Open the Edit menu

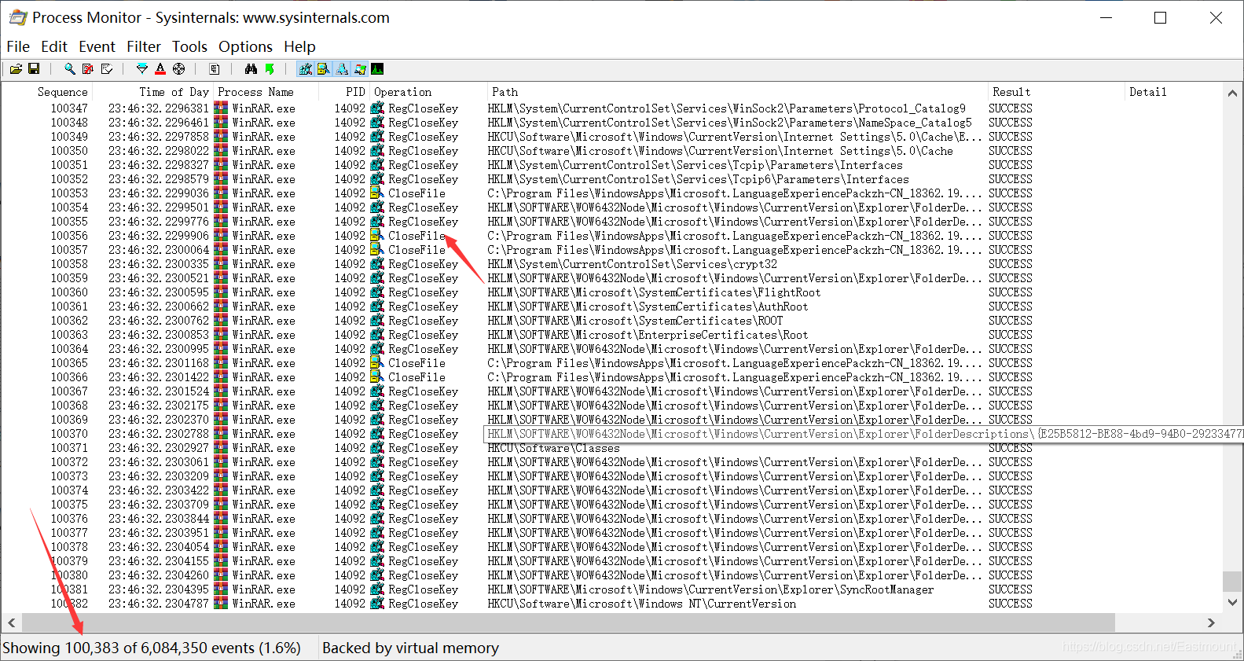(54, 46)
